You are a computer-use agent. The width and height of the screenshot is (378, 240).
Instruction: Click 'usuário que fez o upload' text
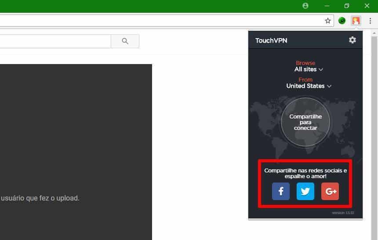40,198
